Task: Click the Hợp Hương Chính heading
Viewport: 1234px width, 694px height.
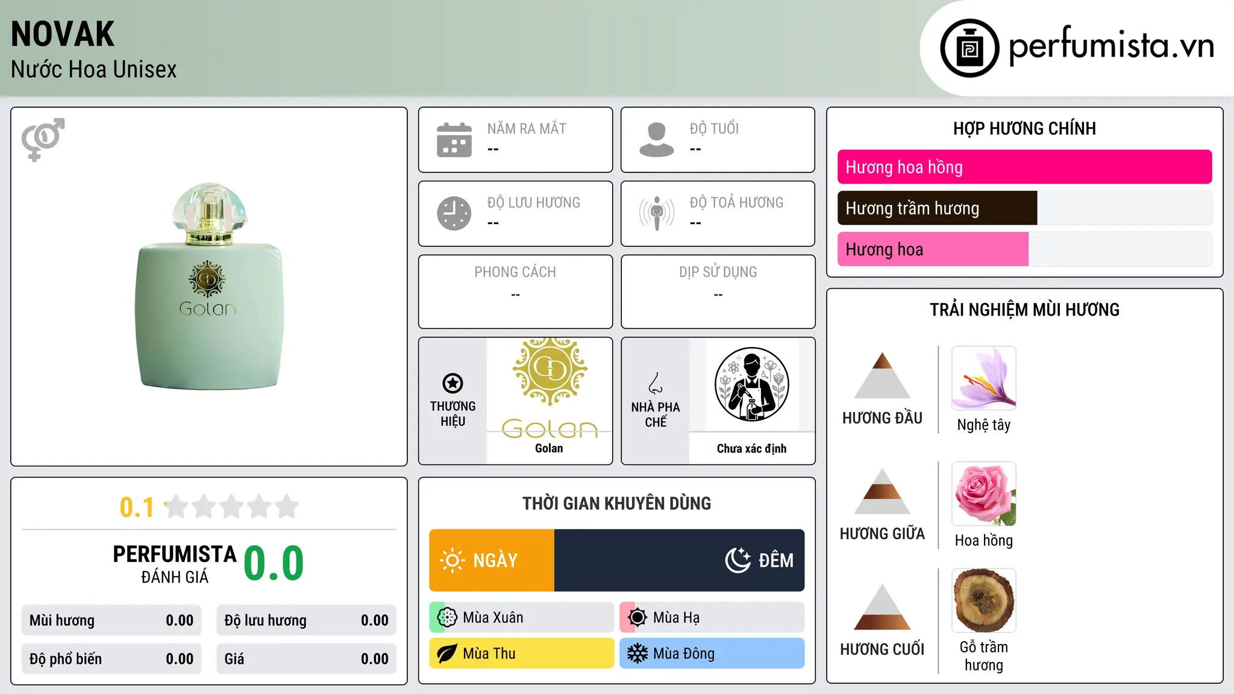Action: coord(1024,128)
